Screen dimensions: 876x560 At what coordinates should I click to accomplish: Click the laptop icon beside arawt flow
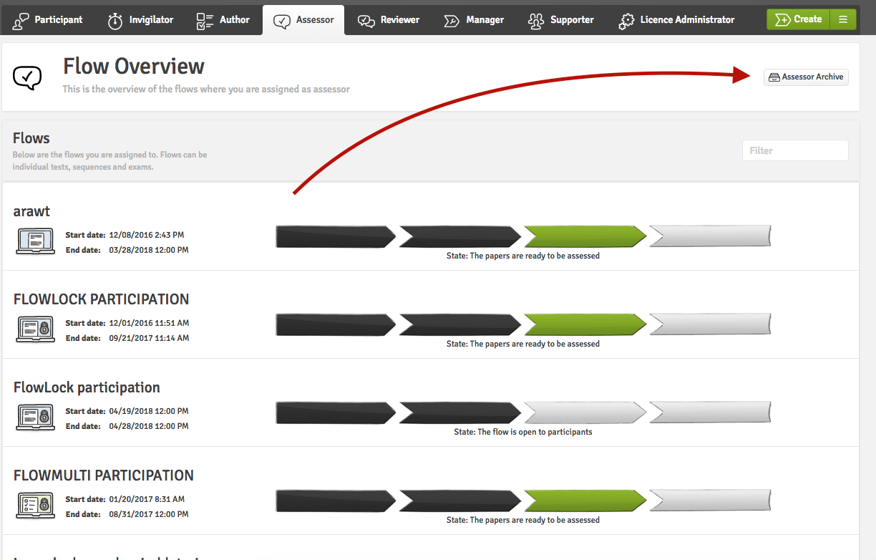pyautogui.click(x=34, y=241)
